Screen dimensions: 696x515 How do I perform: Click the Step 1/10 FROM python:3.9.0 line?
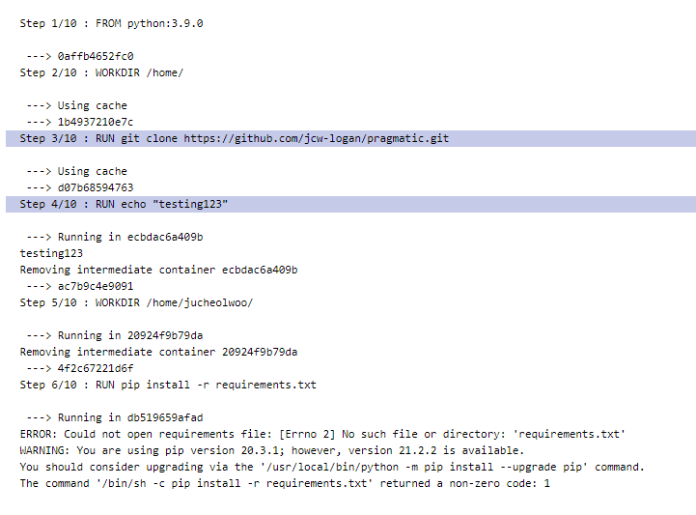111,23
